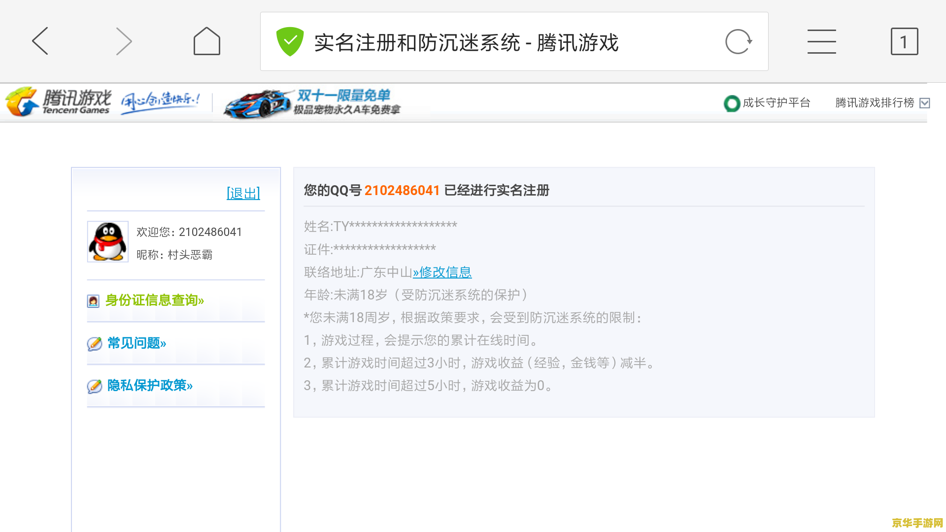Tap the browser forward arrow
Image resolution: width=946 pixels, height=532 pixels.
(124, 41)
